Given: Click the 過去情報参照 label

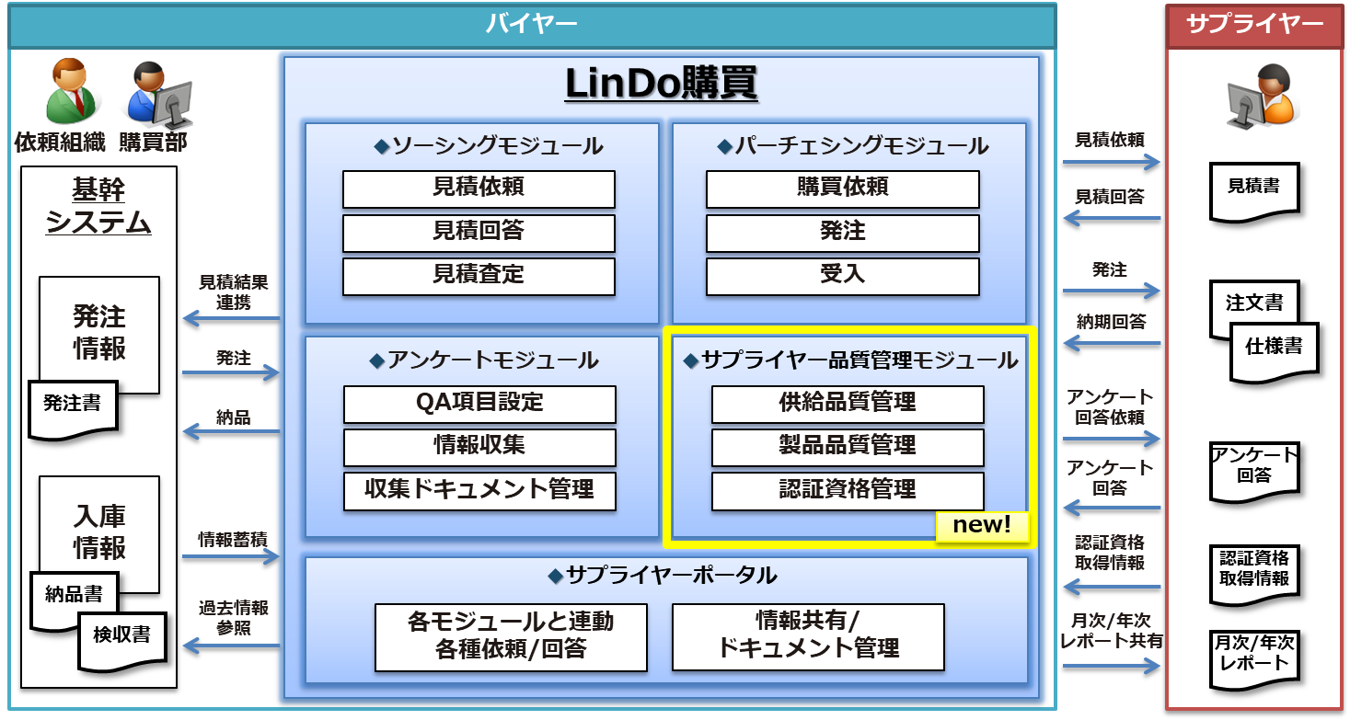Looking at the screenshot, I should point(234,619).
